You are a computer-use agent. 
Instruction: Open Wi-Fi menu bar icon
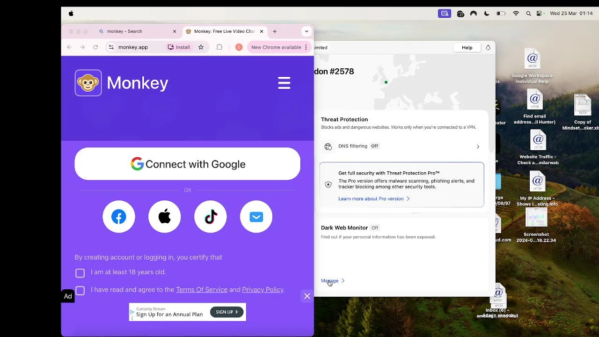tap(516, 14)
